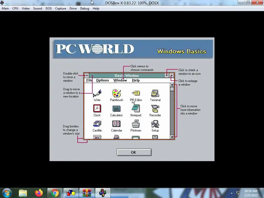Open the WinRAR taskbar icon
The height and width of the screenshot is (198, 264).
(87, 193)
